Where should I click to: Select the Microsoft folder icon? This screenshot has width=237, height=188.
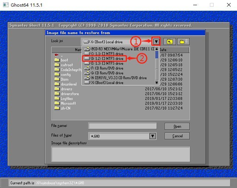57,103
